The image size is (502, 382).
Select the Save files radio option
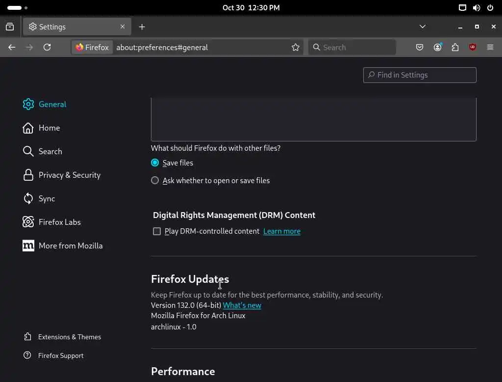155,163
